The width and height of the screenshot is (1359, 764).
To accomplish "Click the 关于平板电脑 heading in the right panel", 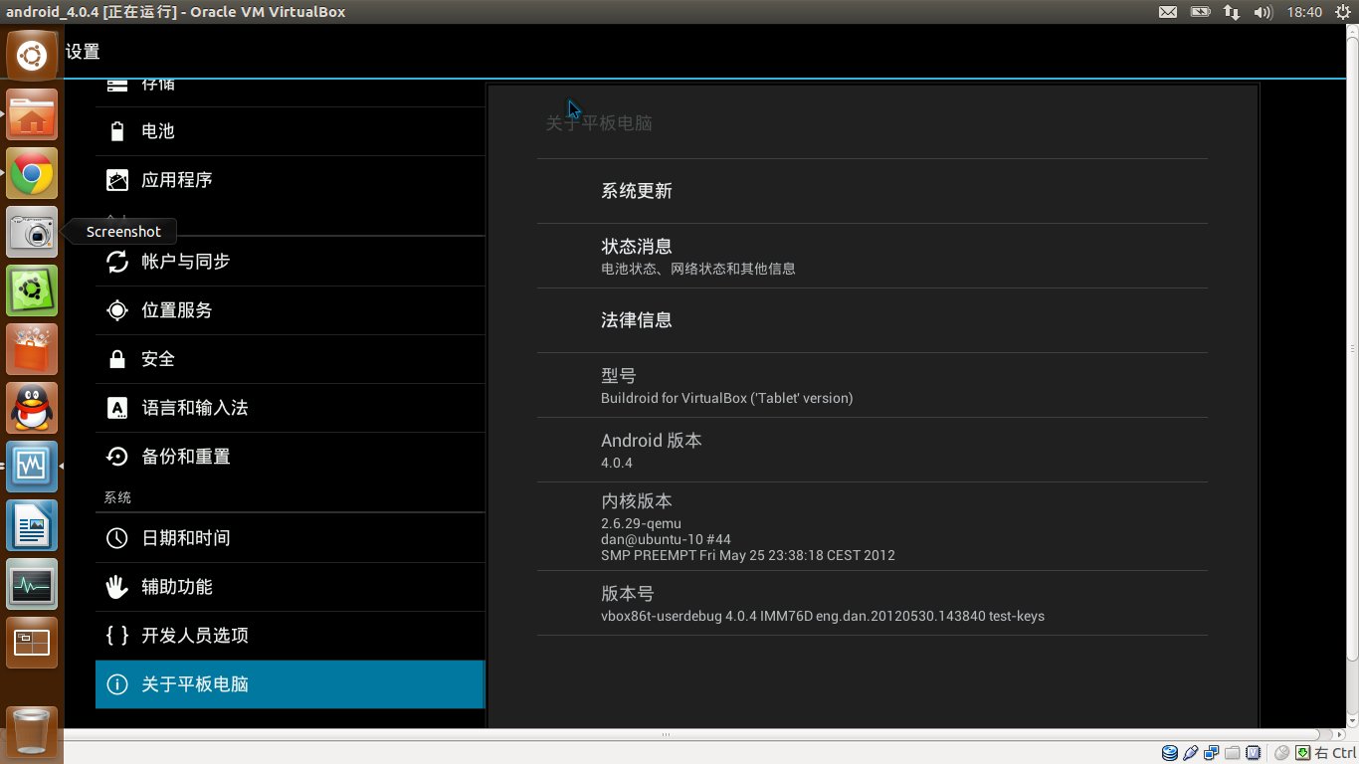I will point(599,123).
